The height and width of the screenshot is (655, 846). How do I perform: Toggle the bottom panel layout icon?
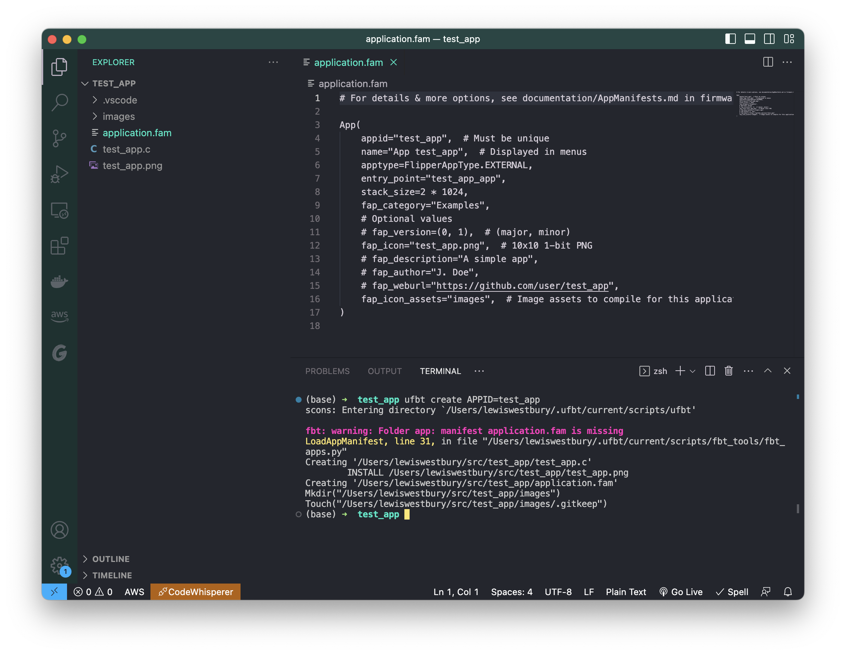click(x=750, y=39)
